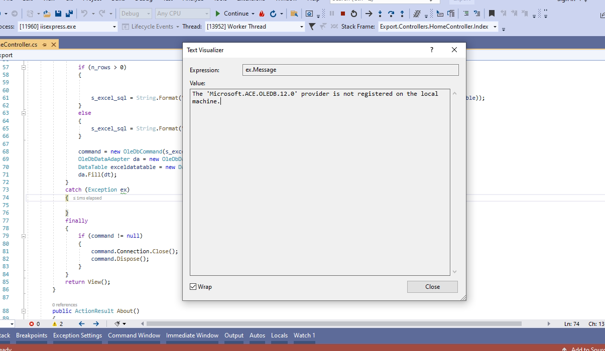The width and height of the screenshot is (605, 351).
Task: Open the Thread Worker Thread dropdown
Action: point(255,27)
